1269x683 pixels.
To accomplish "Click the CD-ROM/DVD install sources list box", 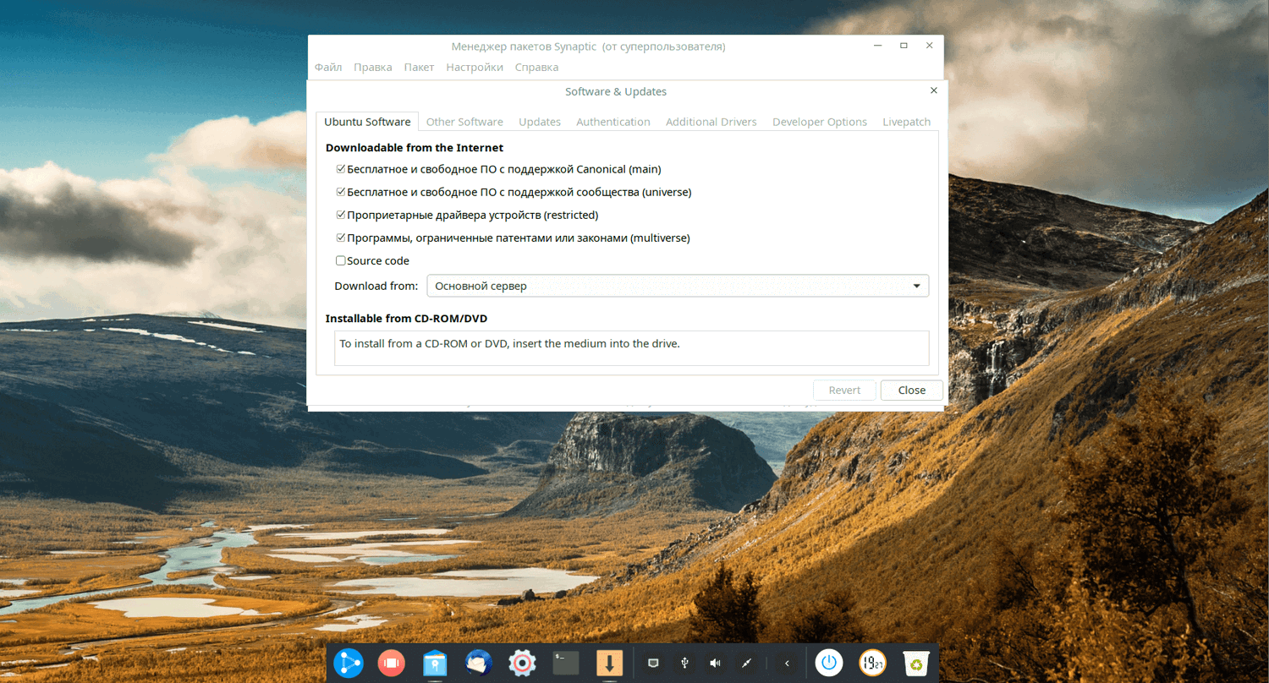I will [632, 347].
